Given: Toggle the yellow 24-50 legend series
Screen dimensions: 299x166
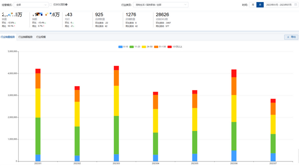Looking at the screenshot, I should tap(147, 47).
